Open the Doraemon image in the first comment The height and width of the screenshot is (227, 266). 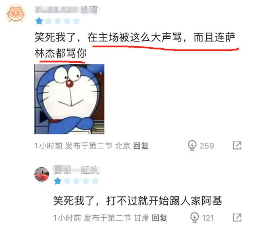[x=69, y=99]
